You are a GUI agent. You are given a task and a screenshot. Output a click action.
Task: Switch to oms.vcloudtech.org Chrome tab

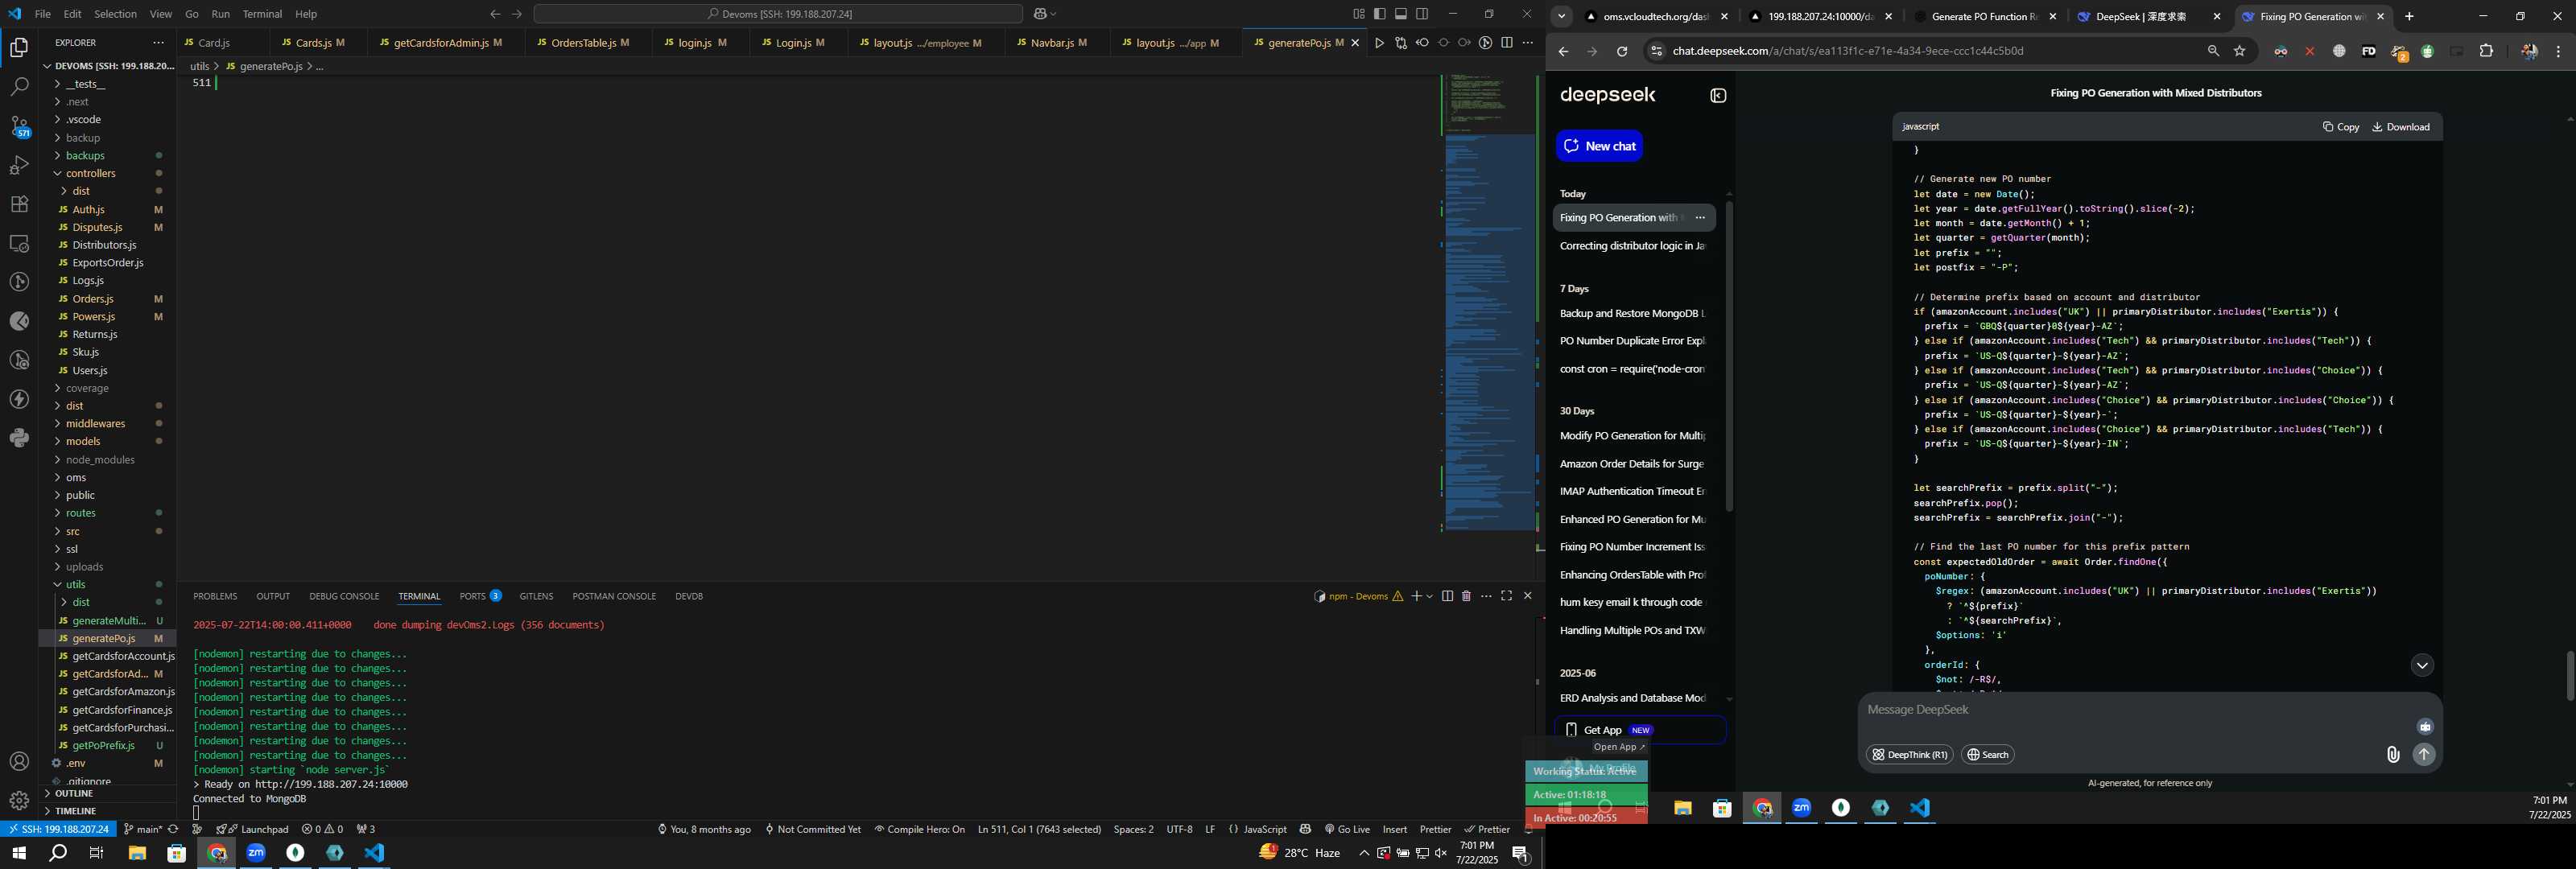pos(1657,16)
